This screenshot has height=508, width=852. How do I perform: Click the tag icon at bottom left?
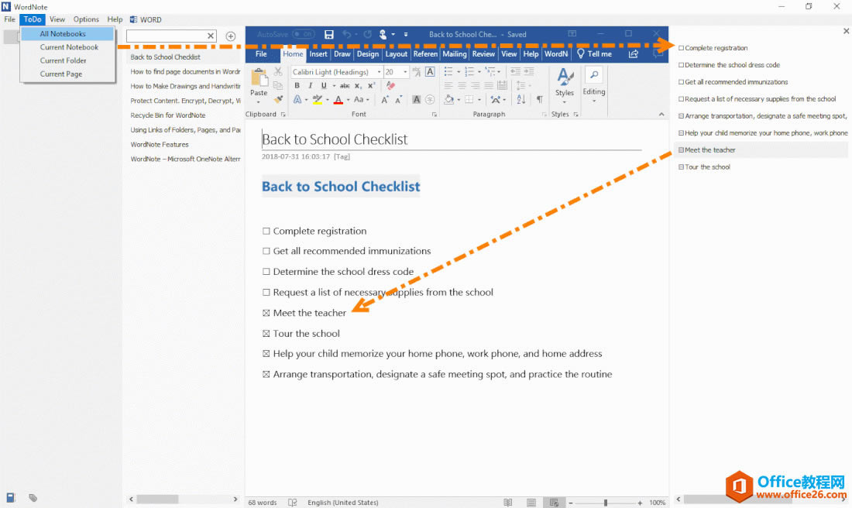(33, 498)
